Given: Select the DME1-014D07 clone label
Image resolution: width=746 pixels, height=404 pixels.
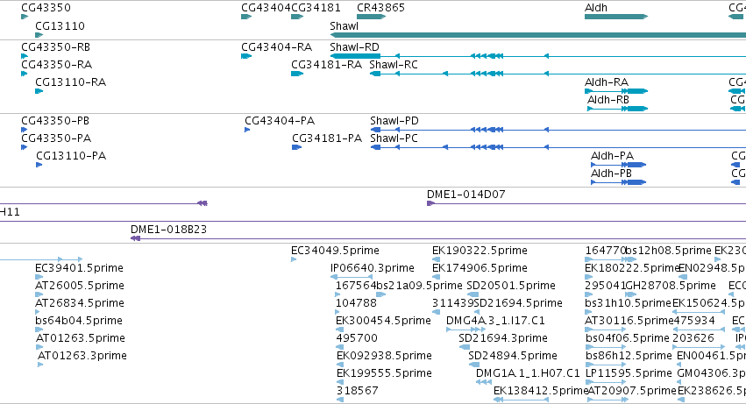Looking at the screenshot, I should click(x=465, y=195).
